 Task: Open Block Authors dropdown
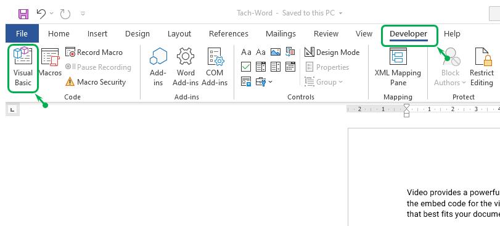(x=449, y=67)
